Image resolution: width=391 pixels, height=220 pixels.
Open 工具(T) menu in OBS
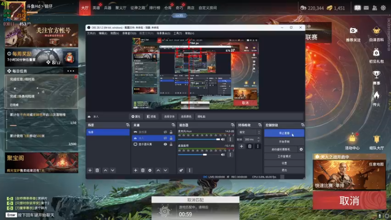coord(177,33)
